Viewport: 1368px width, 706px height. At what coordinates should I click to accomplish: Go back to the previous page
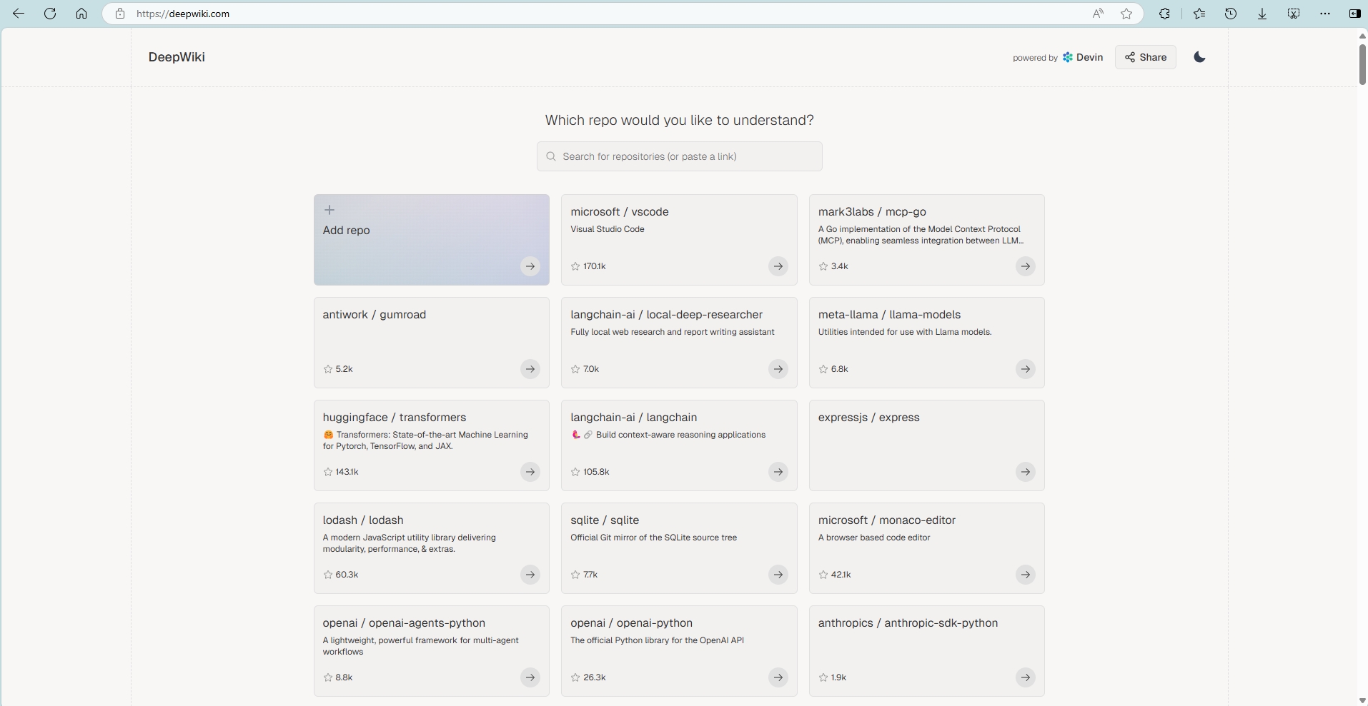19,14
